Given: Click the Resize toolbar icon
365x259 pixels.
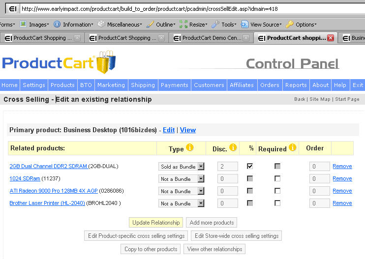Looking at the screenshot, I should pos(183,24).
